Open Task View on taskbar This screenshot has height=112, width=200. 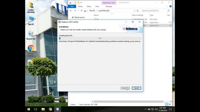[36, 109]
